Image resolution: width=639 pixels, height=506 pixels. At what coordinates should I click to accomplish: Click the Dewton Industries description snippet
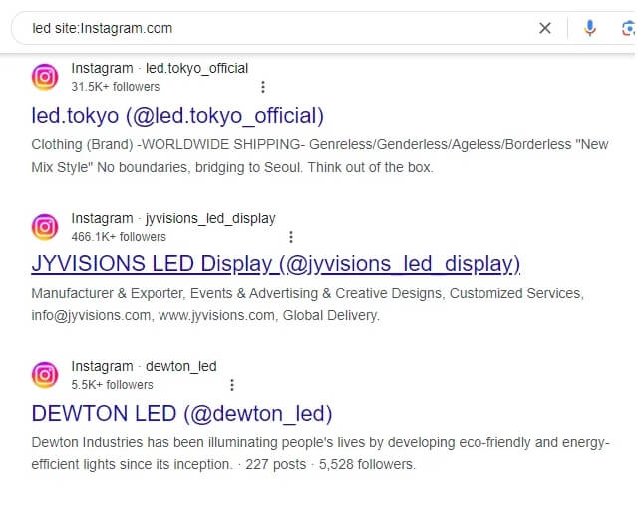tap(320, 453)
